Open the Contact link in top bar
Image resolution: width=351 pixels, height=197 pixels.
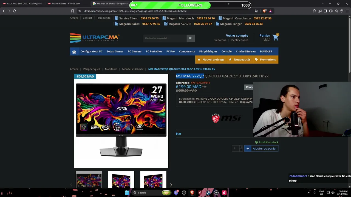[x=87, y=18]
